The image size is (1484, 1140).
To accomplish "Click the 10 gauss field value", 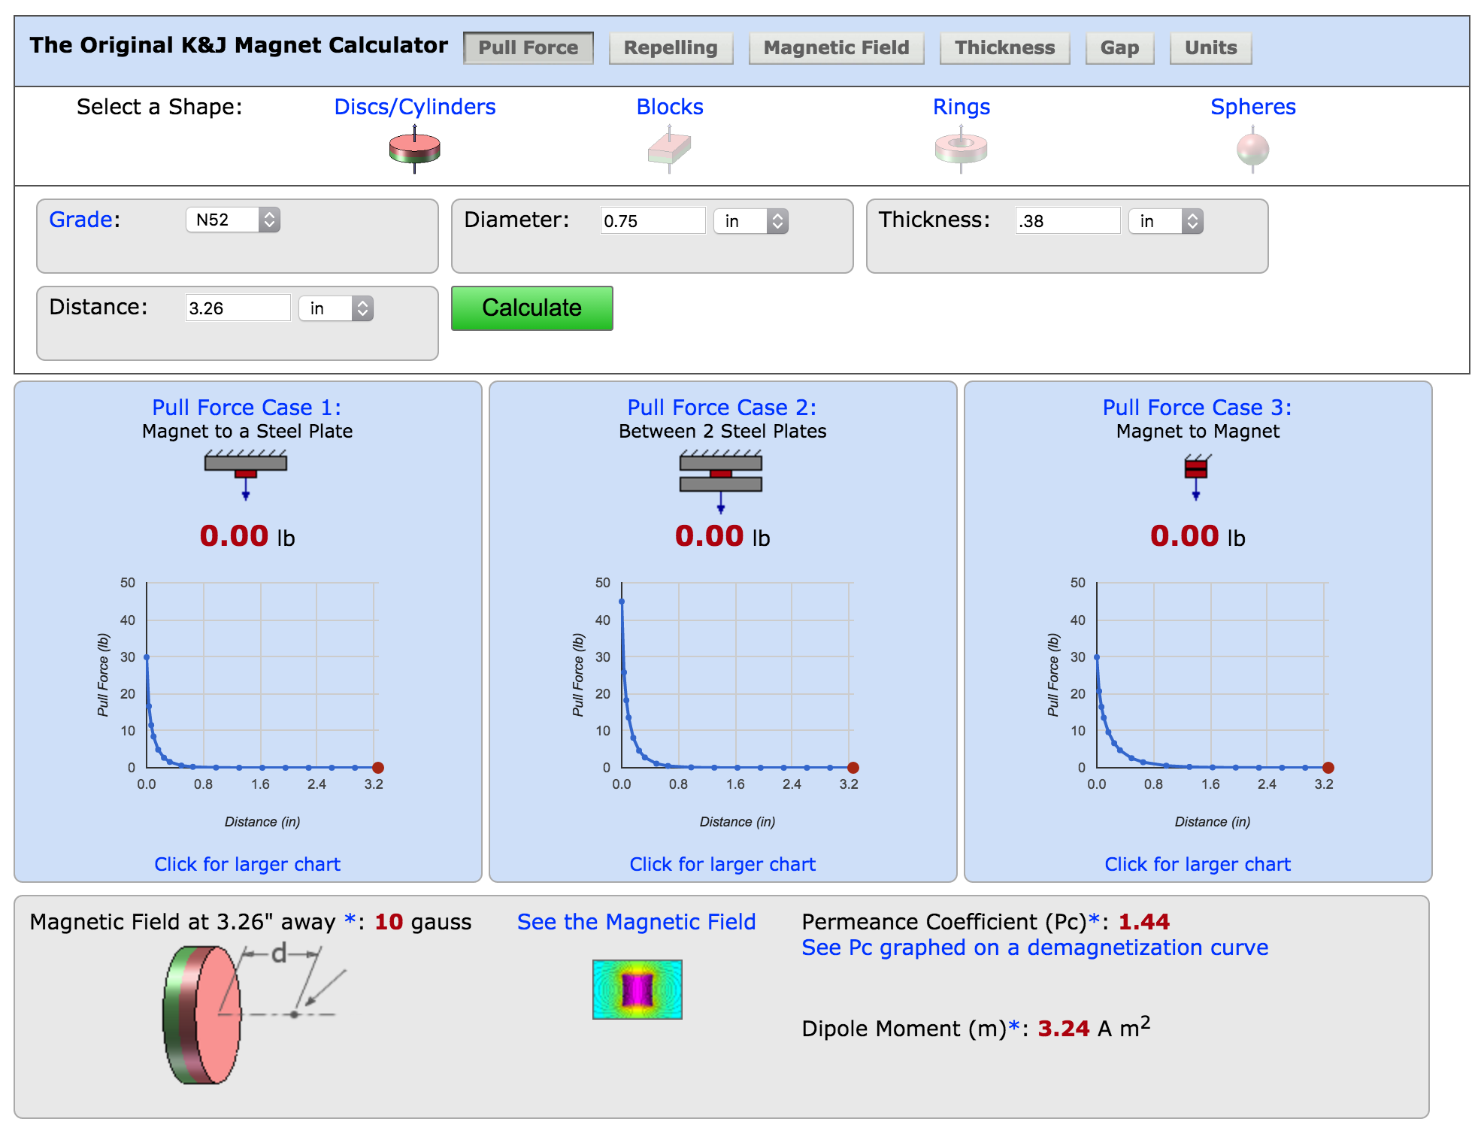I will point(389,922).
